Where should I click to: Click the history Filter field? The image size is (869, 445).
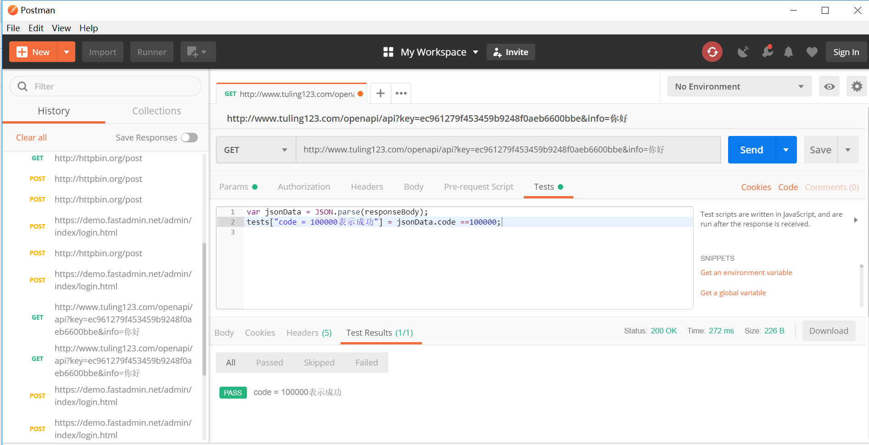pos(106,86)
